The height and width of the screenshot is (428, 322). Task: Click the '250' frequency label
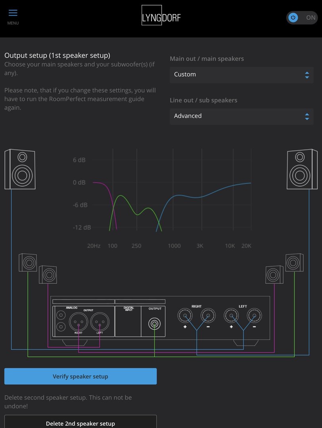click(136, 246)
